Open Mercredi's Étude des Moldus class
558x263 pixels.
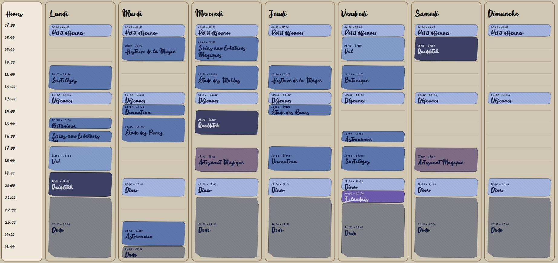[x=227, y=78]
